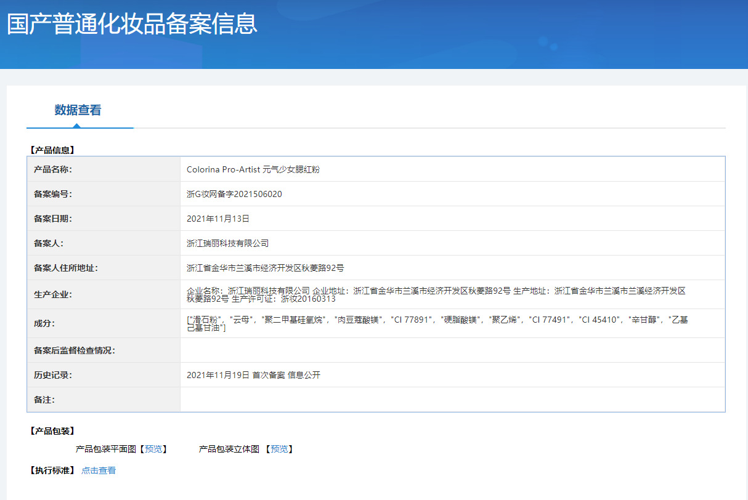Click the page title 国产普通化妆品备案信息
This screenshot has height=500, width=748.
coord(132,23)
